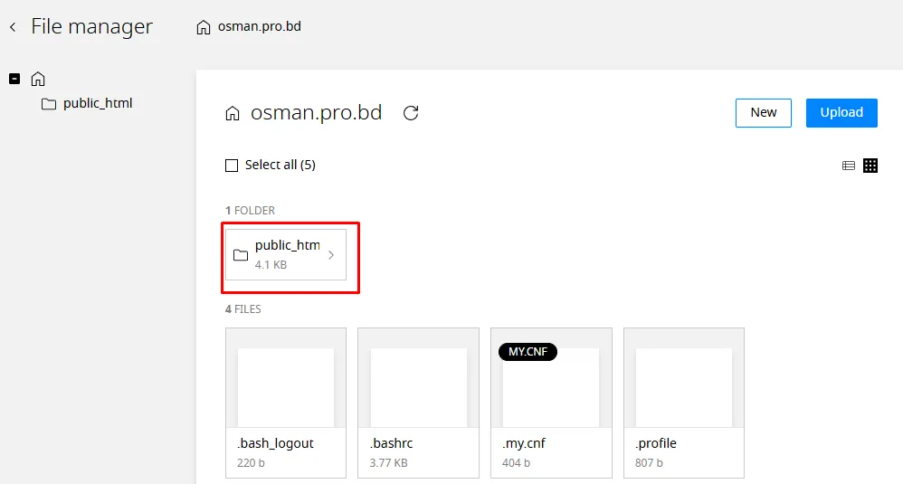Click the home icon in the breadcrumb bar
Viewport: 903px width, 484px height.
click(204, 27)
